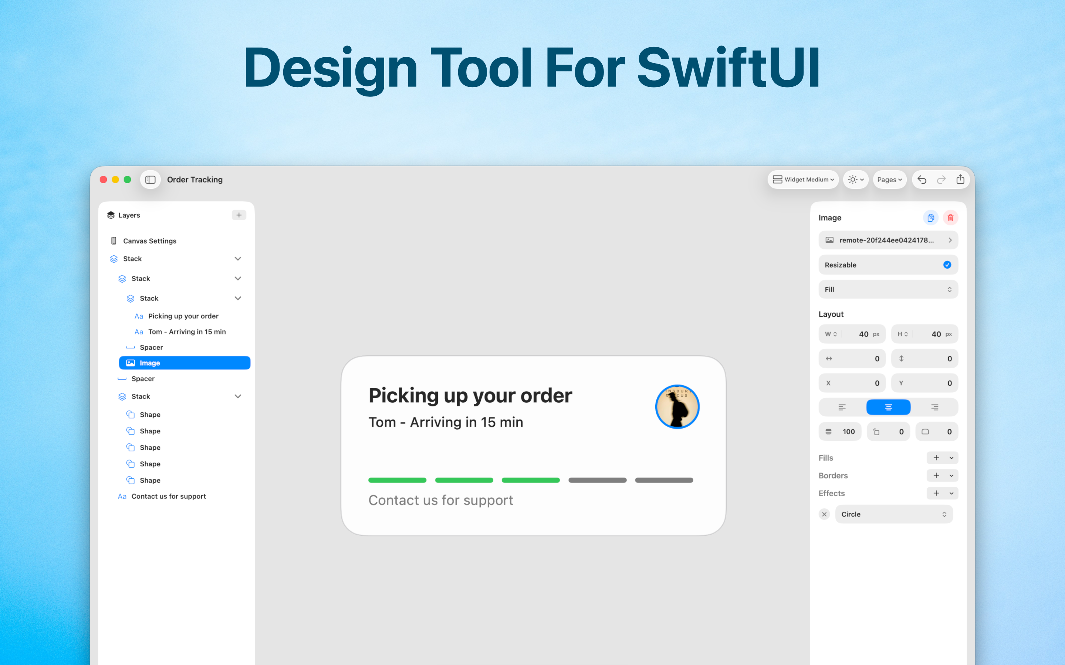Click the last gray progress bar segment

pos(664,480)
